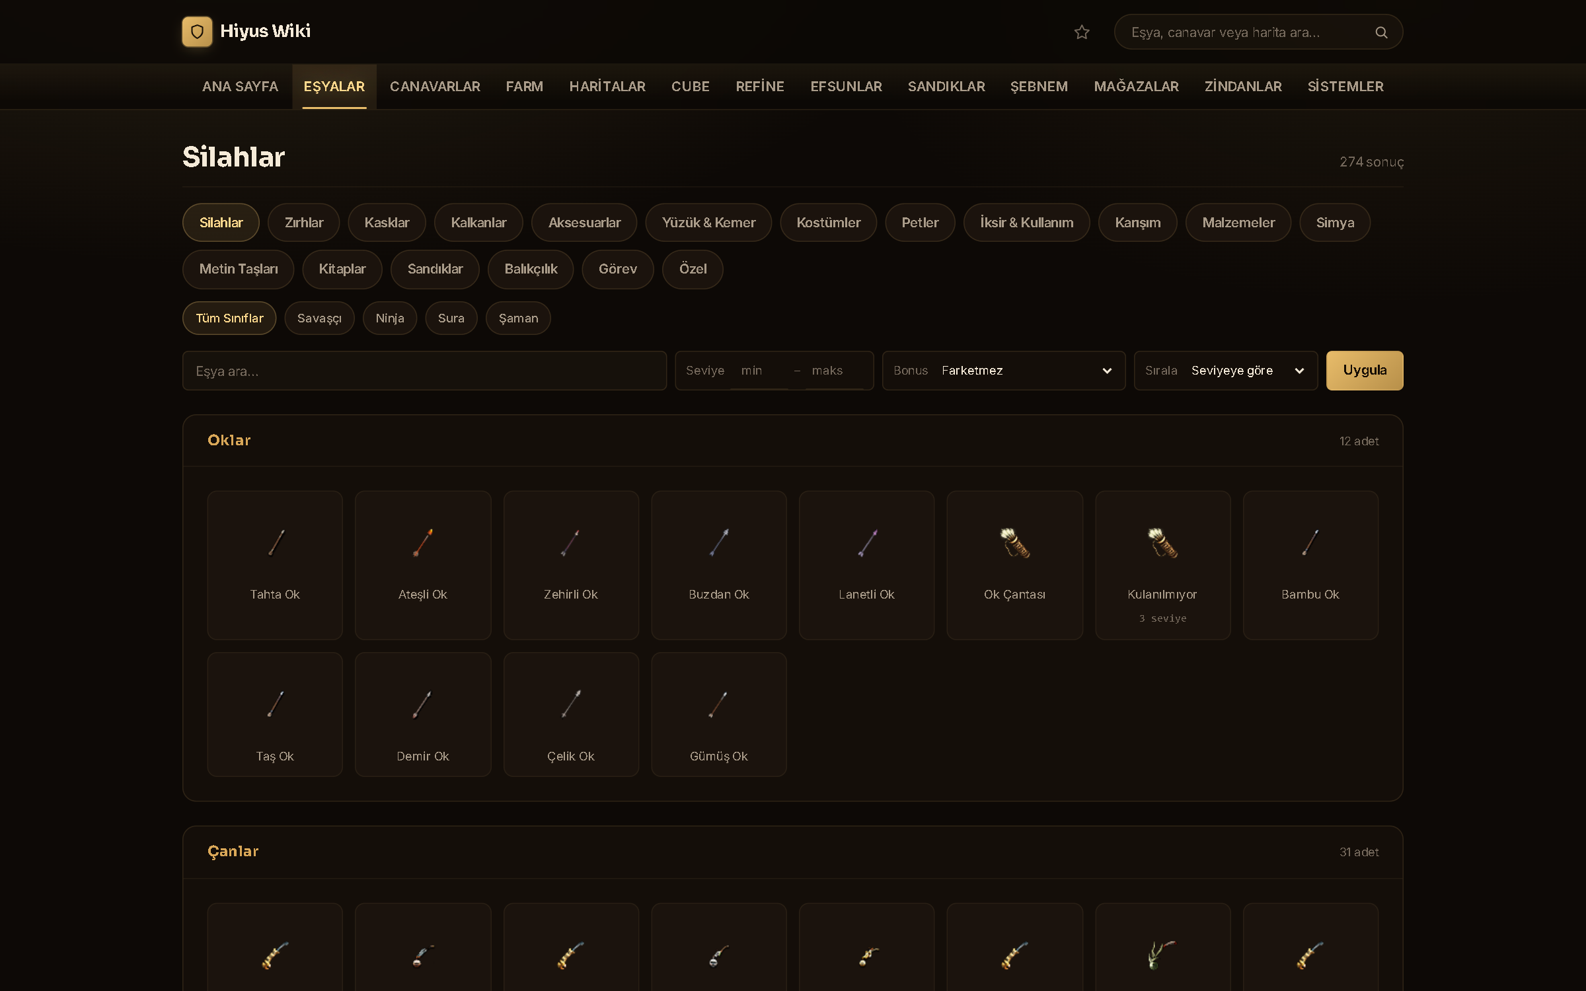Screen dimensions: 1586x991
Task: Go to the Ana Sayfa tab
Action: [x=240, y=87]
